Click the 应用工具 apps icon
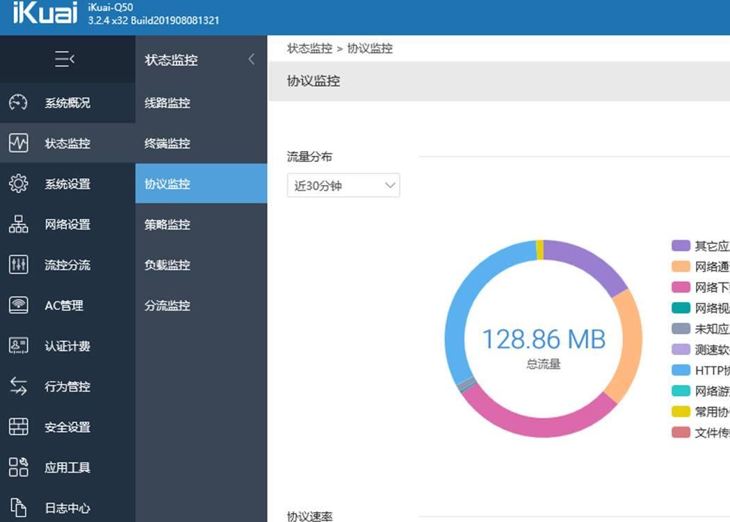Screen dimensions: 730x522 click(18, 467)
